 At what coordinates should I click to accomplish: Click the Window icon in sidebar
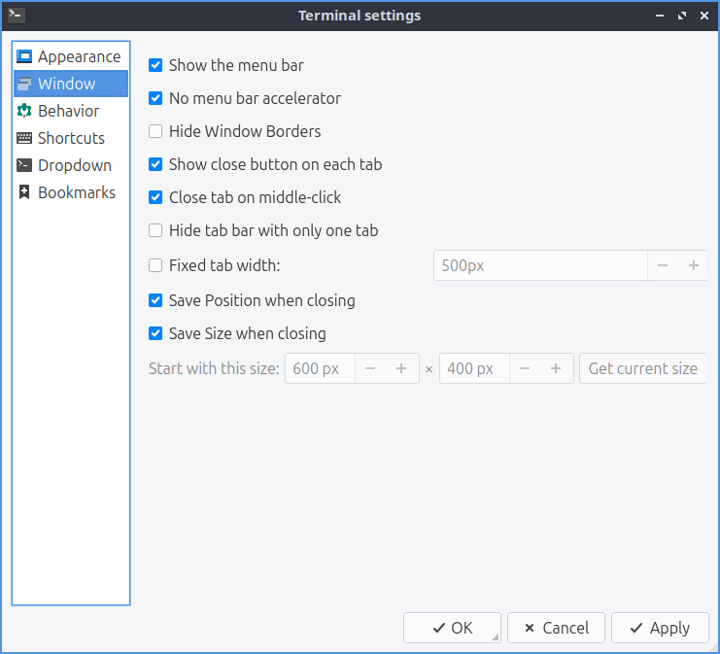point(24,84)
